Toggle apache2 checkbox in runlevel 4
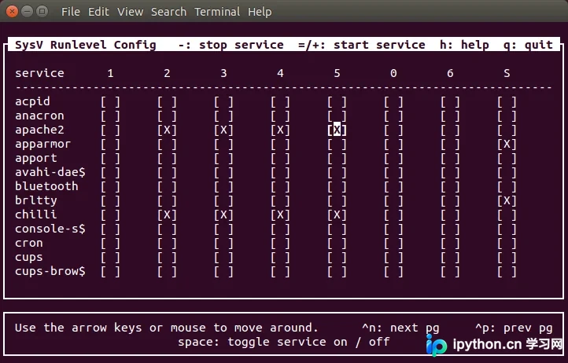The height and width of the screenshot is (363, 568). coord(280,130)
